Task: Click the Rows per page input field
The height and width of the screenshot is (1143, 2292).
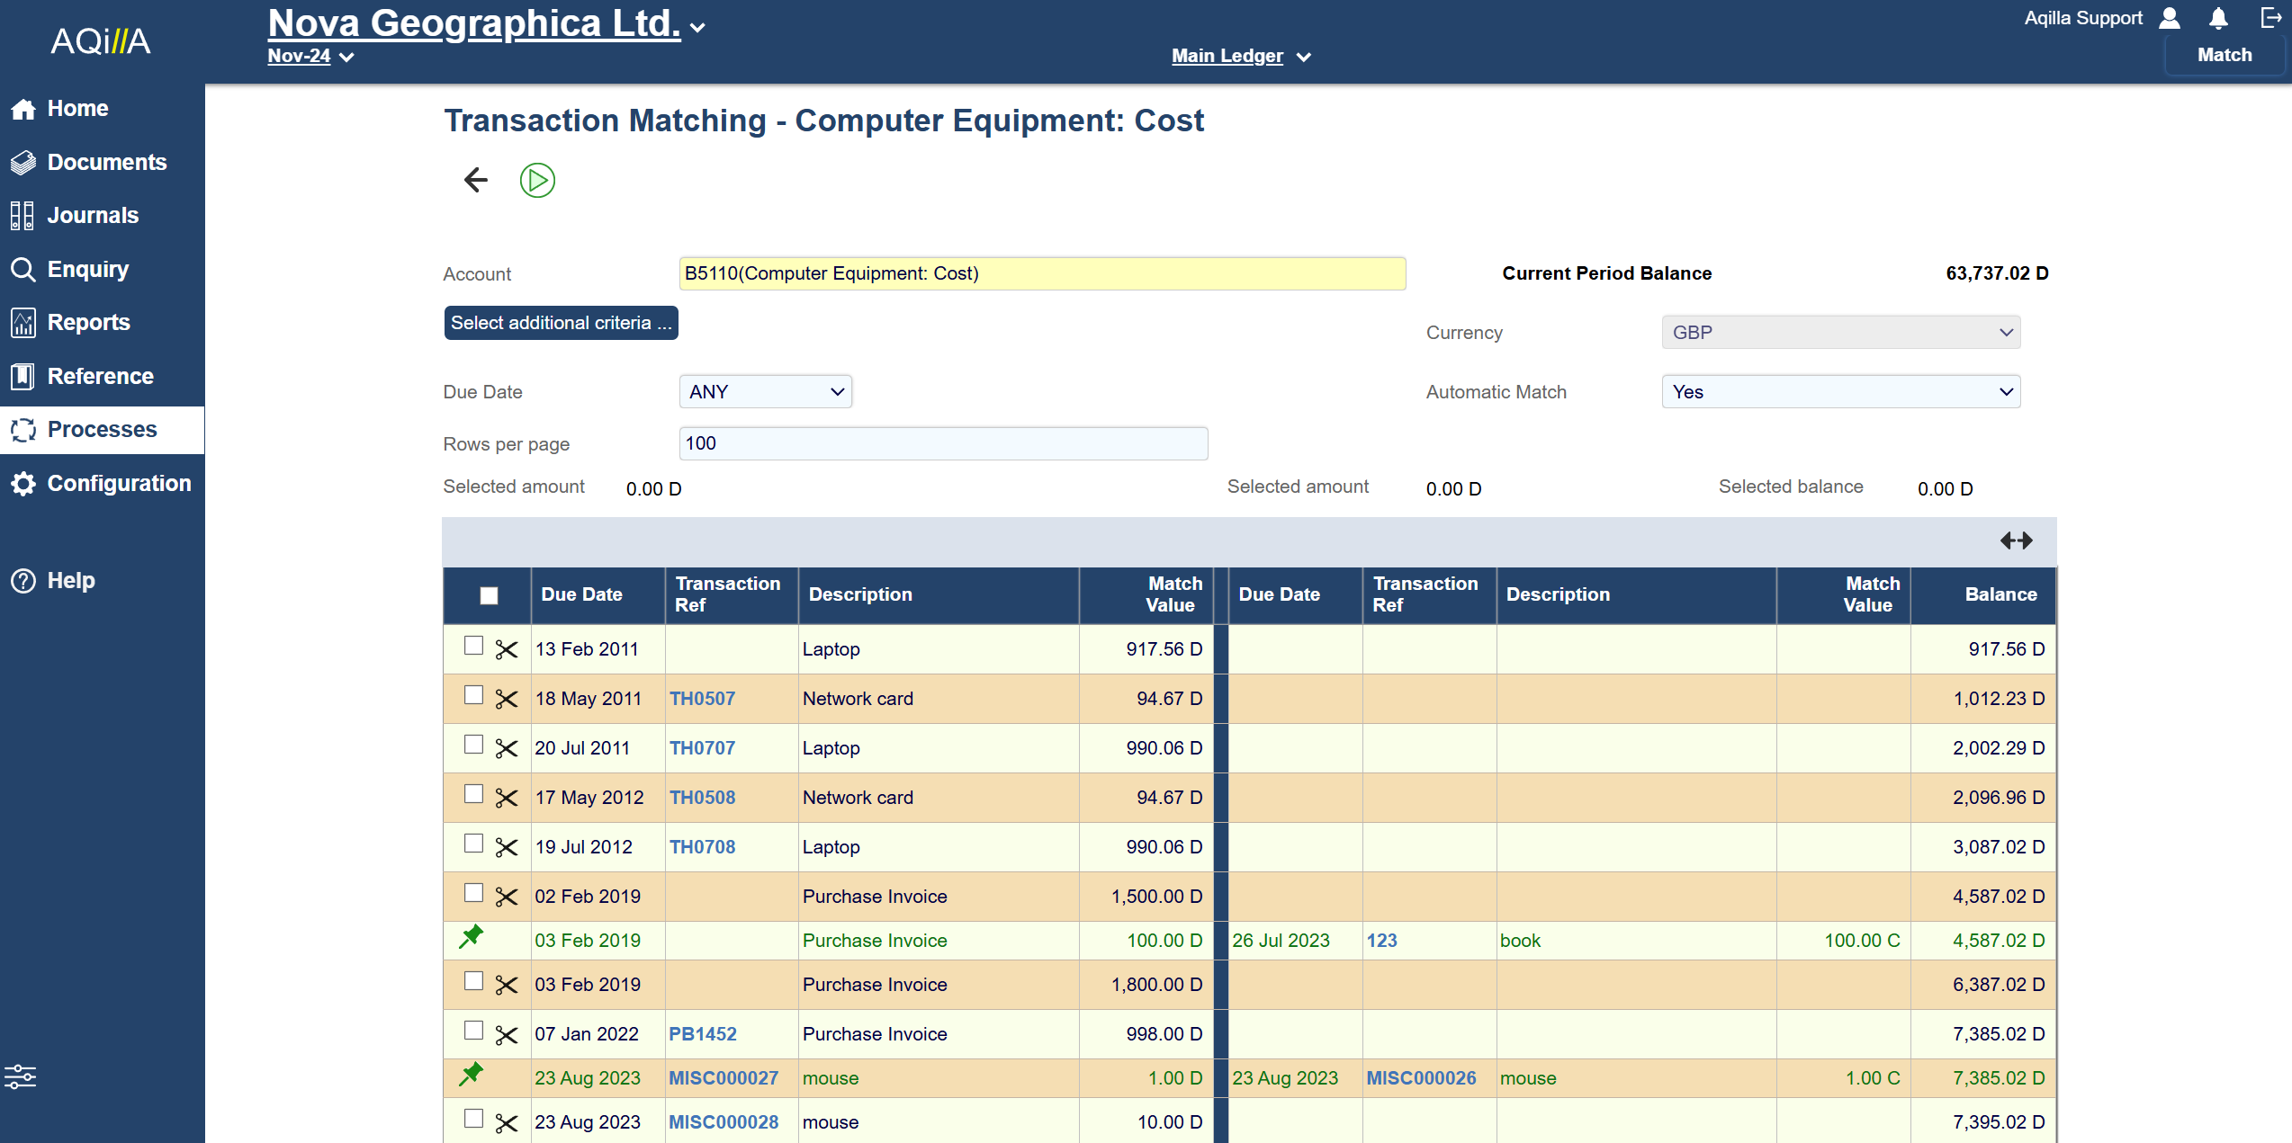Action: [x=942, y=443]
